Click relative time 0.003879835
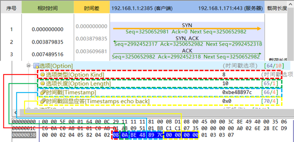 (x=48, y=42)
